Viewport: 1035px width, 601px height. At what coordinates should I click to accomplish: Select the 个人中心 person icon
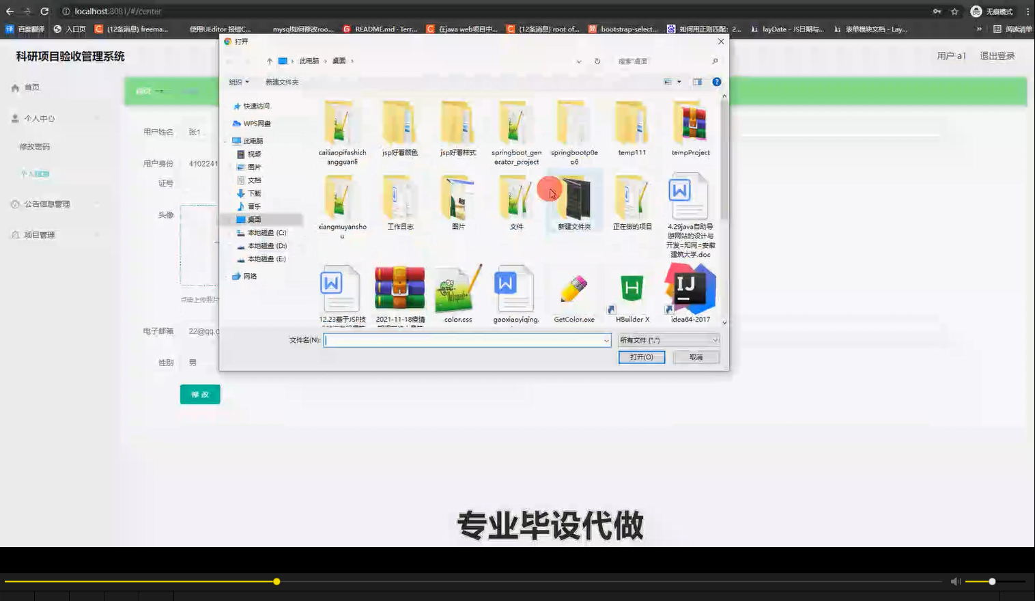point(15,117)
